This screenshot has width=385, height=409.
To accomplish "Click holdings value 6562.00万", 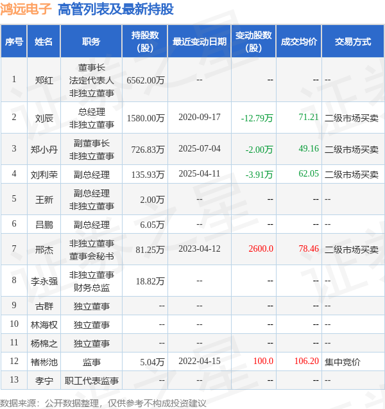I will click(x=146, y=80).
